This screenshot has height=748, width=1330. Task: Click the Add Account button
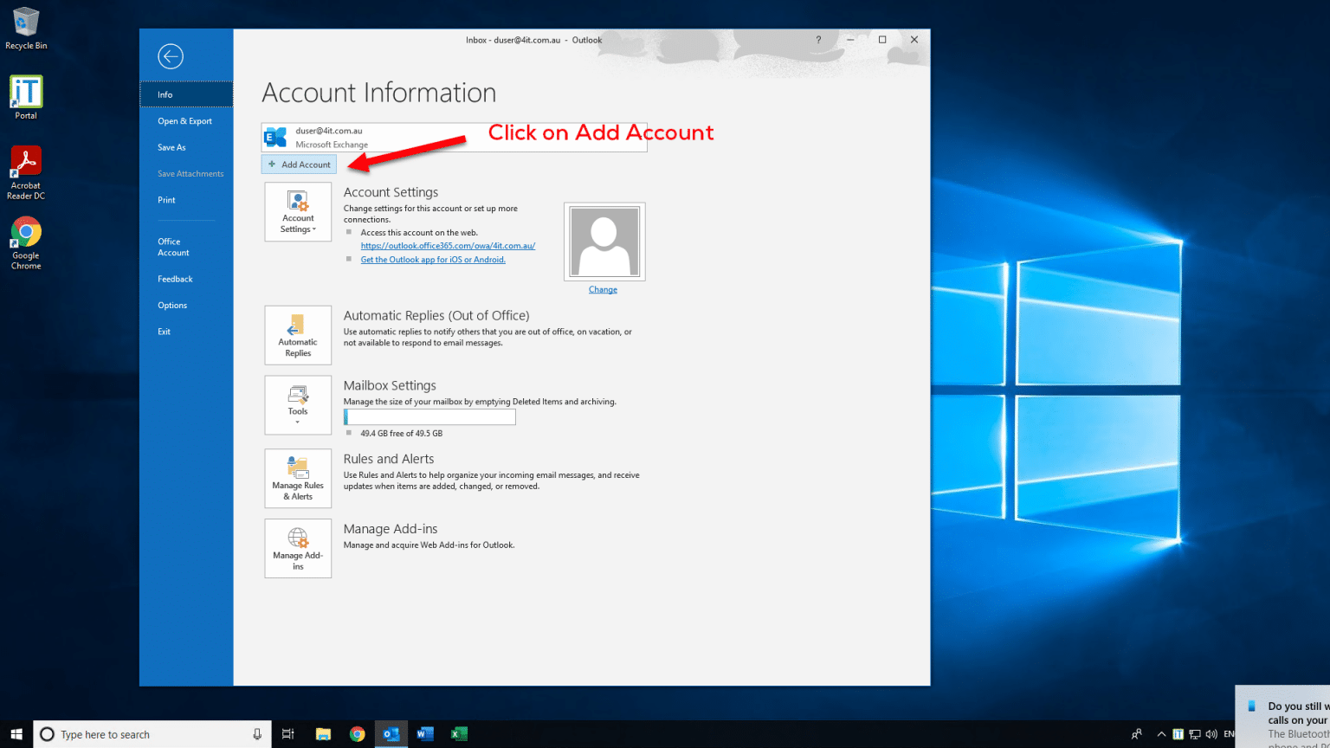pyautogui.click(x=298, y=164)
